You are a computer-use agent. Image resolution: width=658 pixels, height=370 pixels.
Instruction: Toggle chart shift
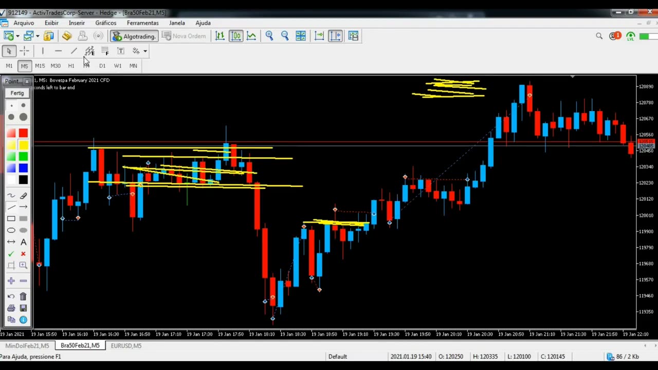pos(335,36)
